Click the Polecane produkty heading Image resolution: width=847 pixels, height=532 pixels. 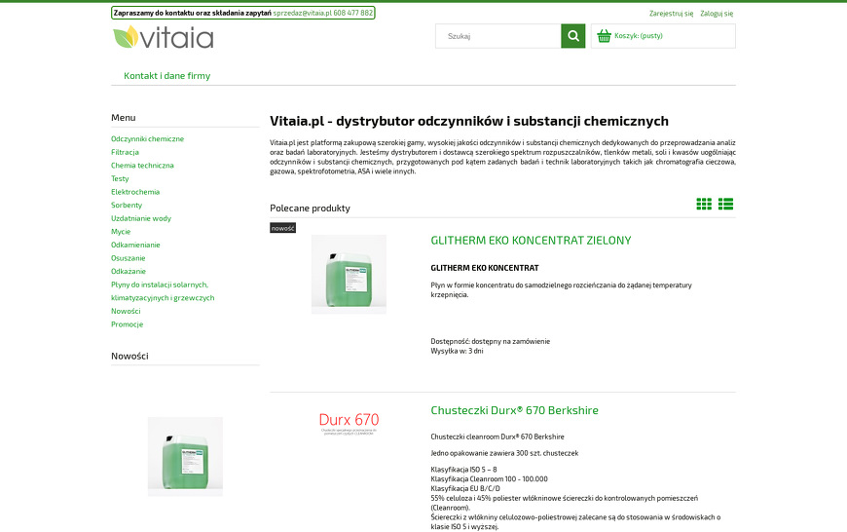pyautogui.click(x=310, y=209)
